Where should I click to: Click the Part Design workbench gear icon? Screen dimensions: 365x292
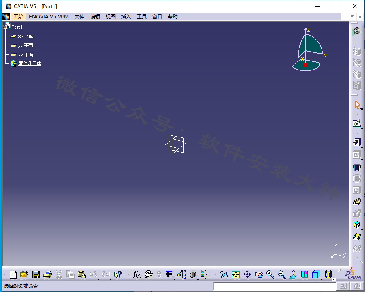tap(357, 31)
